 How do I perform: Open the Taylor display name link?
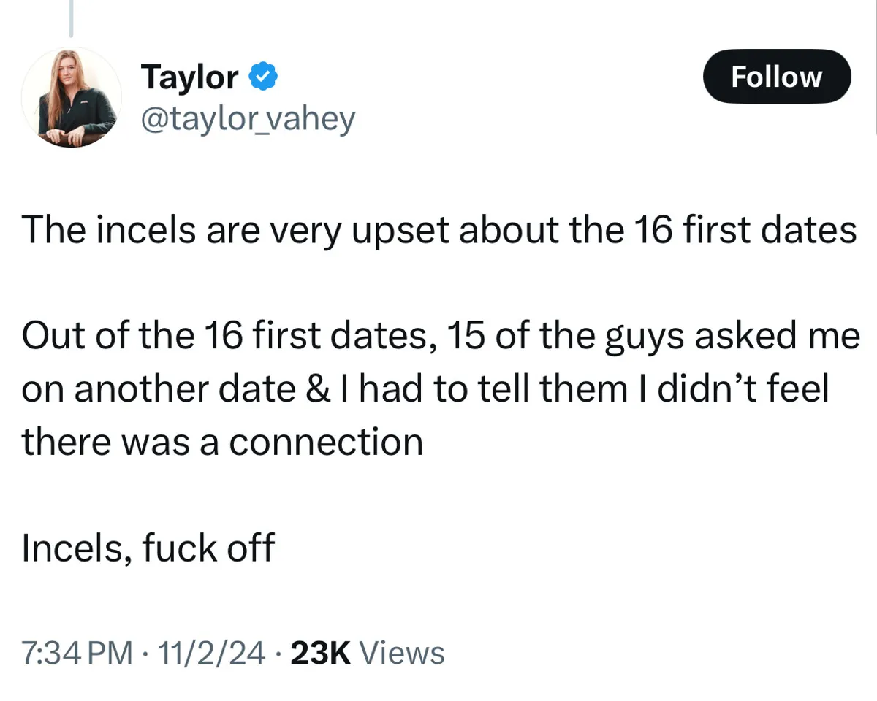(x=190, y=76)
